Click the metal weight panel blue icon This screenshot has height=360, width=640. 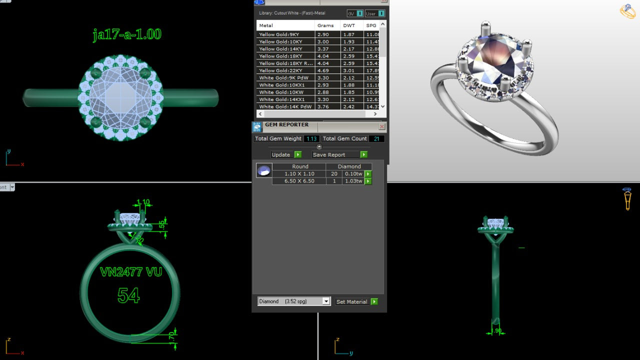(259, 2)
